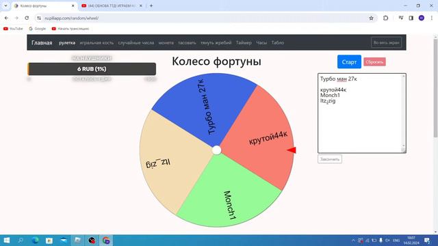The image size is (438, 246).
Task: Open the Windows Start menu
Action: click(x=7, y=240)
